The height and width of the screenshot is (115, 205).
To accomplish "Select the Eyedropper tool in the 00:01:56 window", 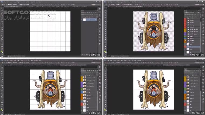I will pos(105,19).
